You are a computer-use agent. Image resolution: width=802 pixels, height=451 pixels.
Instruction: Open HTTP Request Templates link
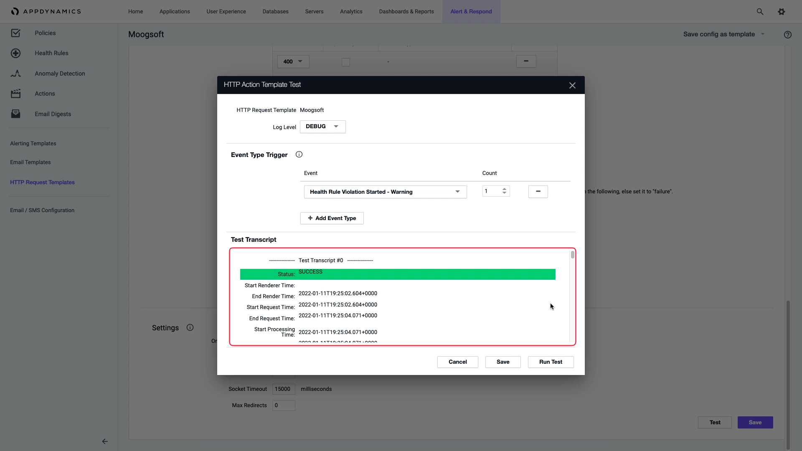[x=42, y=182]
